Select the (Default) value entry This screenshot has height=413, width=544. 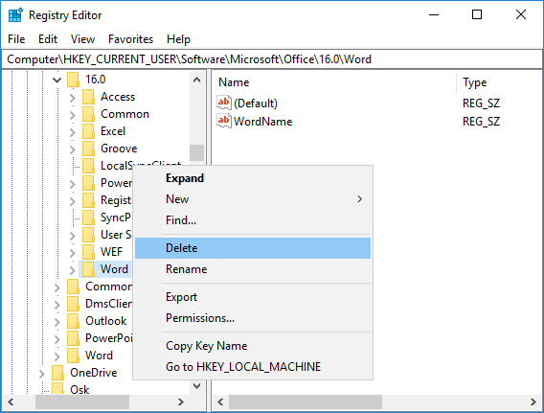(x=256, y=103)
